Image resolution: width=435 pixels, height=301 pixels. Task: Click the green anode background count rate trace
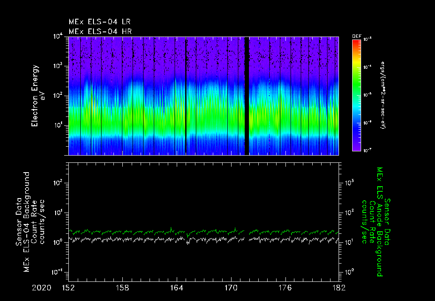(203, 232)
